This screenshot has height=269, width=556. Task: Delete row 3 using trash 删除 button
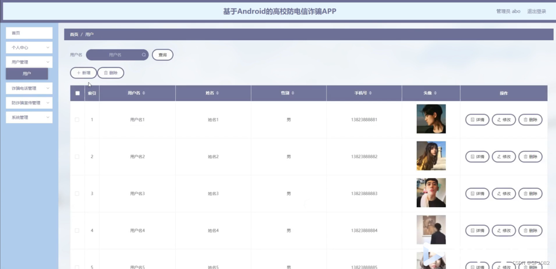click(530, 194)
